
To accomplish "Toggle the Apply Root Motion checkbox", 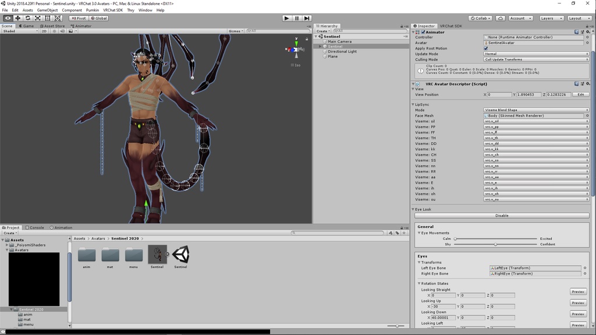I will click(x=486, y=48).
